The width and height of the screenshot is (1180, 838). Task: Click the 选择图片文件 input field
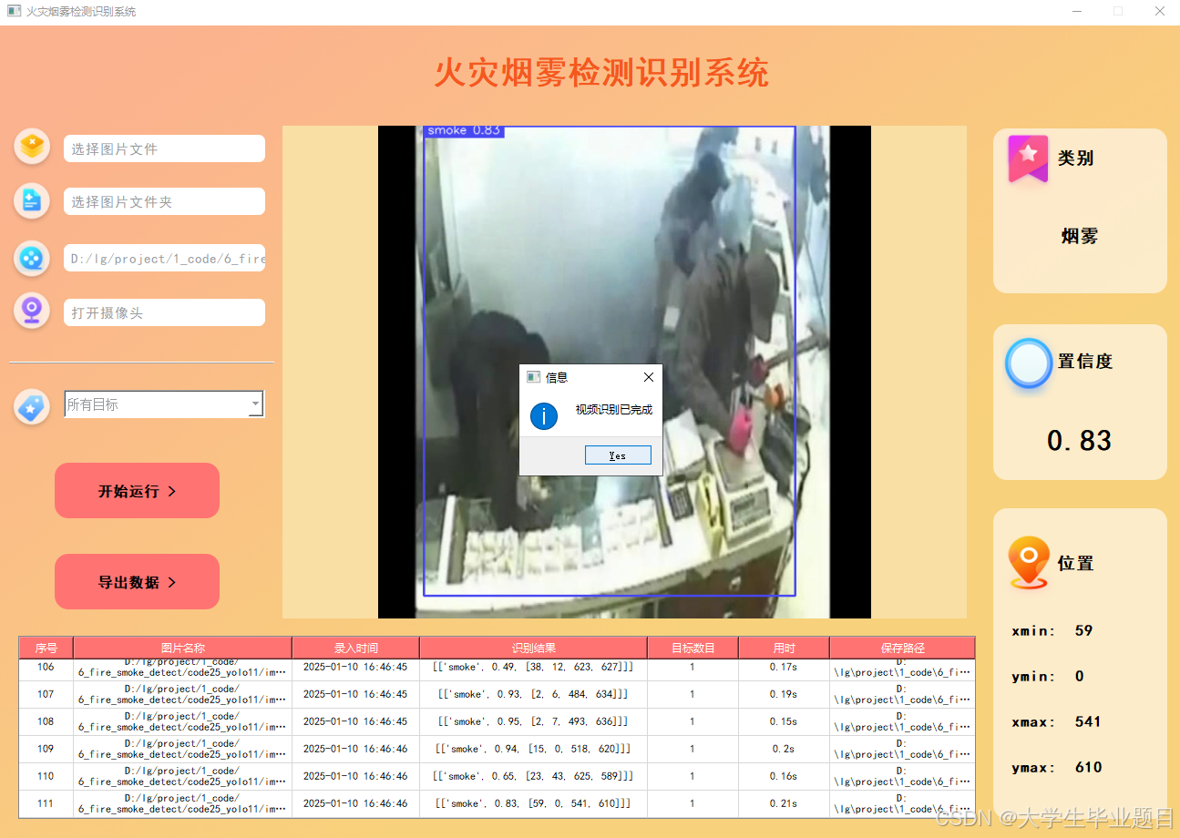pyautogui.click(x=164, y=148)
